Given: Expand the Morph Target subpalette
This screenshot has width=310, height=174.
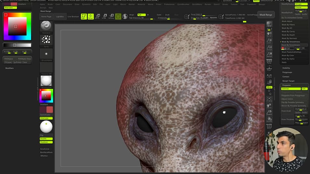Looking at the screenshot, I should 288,81.
